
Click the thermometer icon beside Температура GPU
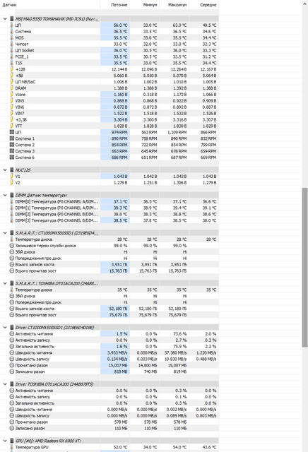tap(12, 447)
